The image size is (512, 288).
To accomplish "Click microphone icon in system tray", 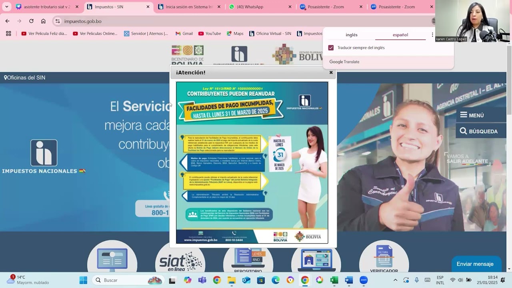I will pyautogui.click(x=417, y=280).
